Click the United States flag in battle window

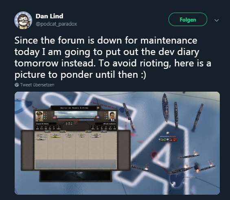click(x=55, y=117)
